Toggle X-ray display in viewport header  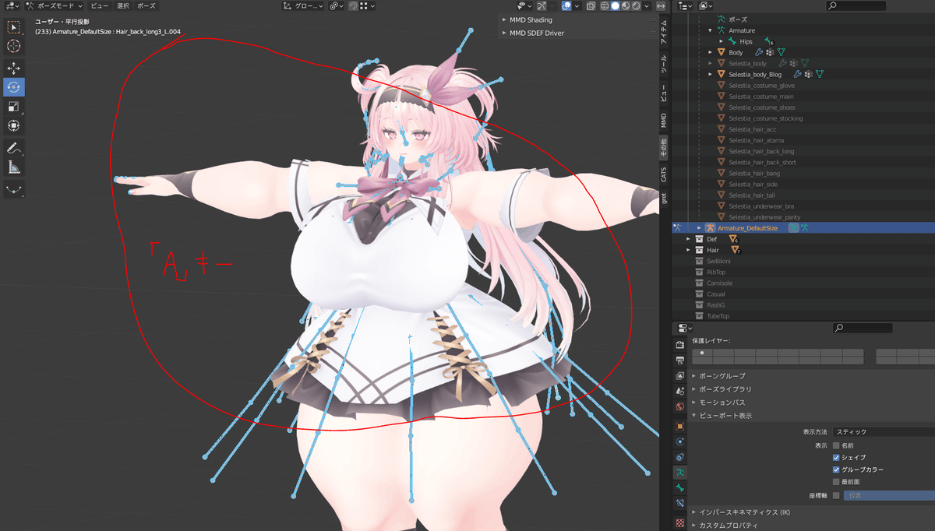pos(590,5)
